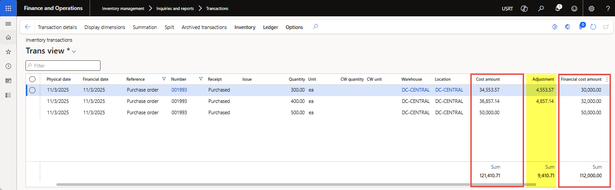Image resolution: width=615 pixels, height=190 pixels.
Task: Click the back arrow in action bar
Action: (28, 27)
